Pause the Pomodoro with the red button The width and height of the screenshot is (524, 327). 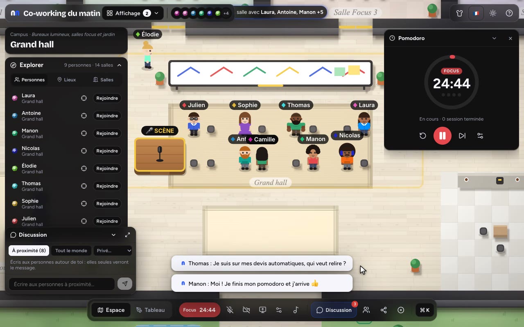[443, 136]
